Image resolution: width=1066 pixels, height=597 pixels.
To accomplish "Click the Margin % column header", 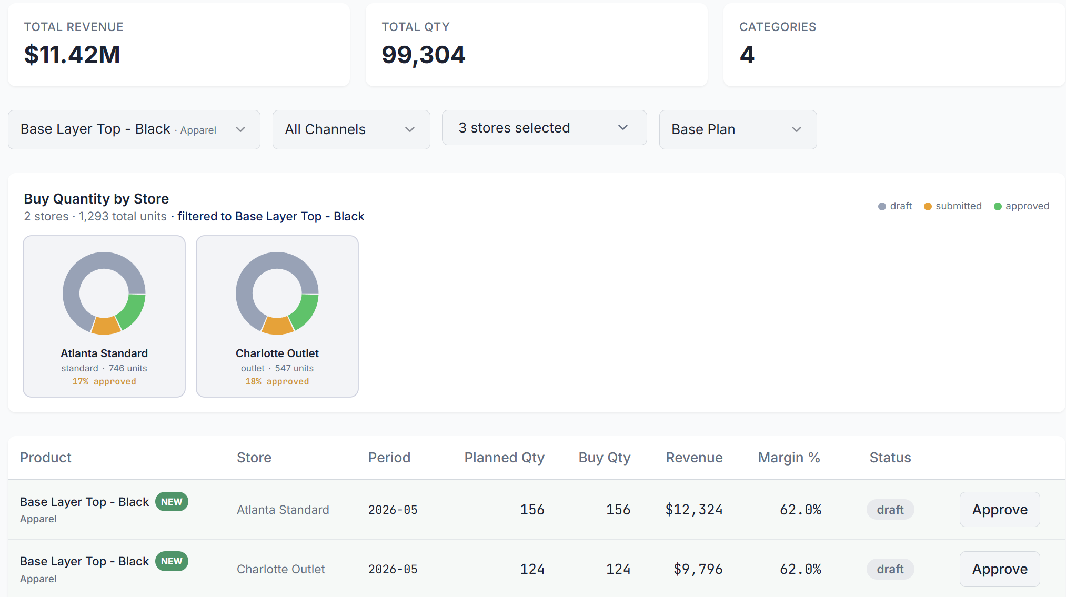I will coord(789,458).
